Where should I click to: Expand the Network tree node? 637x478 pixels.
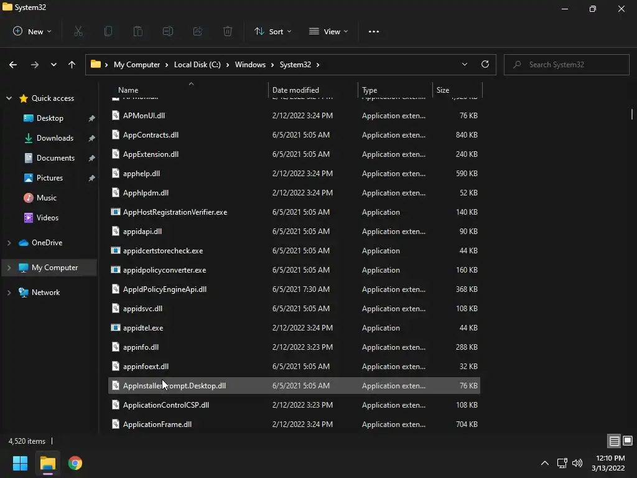tap(9, 293)
